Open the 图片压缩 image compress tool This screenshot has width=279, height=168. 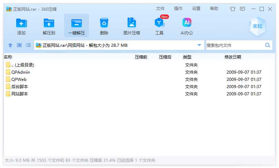coord(132,23)
